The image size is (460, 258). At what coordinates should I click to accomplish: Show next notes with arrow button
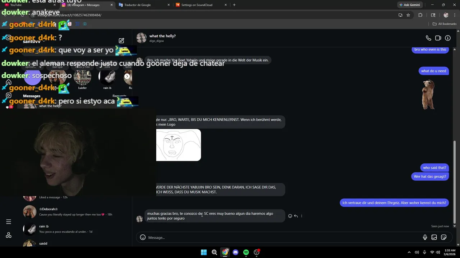(127, 76)
